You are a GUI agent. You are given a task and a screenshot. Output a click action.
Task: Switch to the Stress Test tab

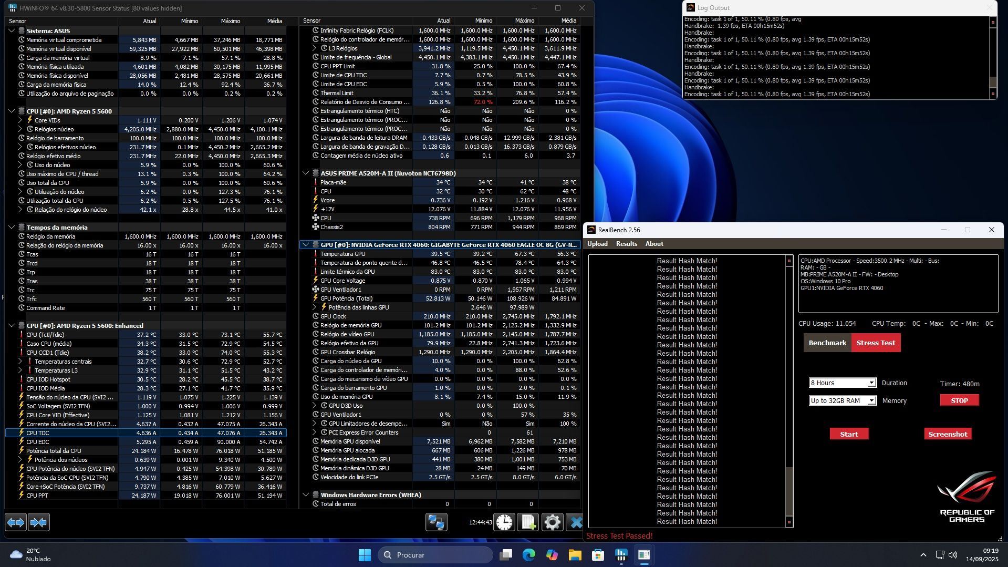tap(876, 343)
